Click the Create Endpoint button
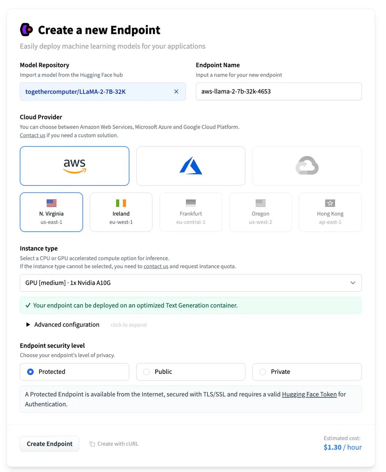 point(50,444)
